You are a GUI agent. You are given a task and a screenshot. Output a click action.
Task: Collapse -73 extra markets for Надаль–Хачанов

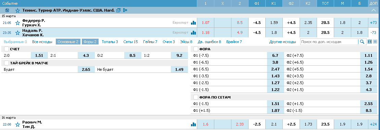click(373, 32)
